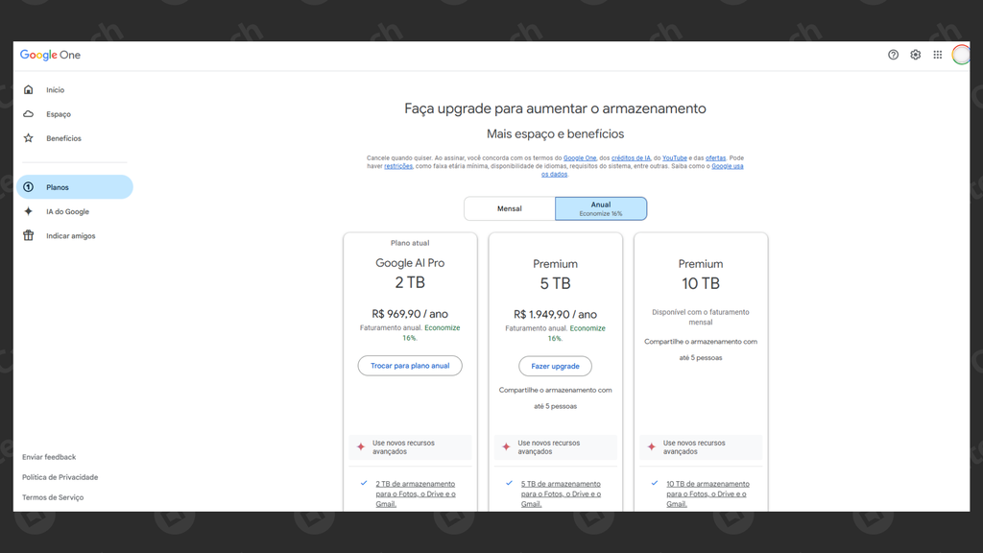Open the restrições link
This screenshot has width=983, height=553.
tap(398, 166)
